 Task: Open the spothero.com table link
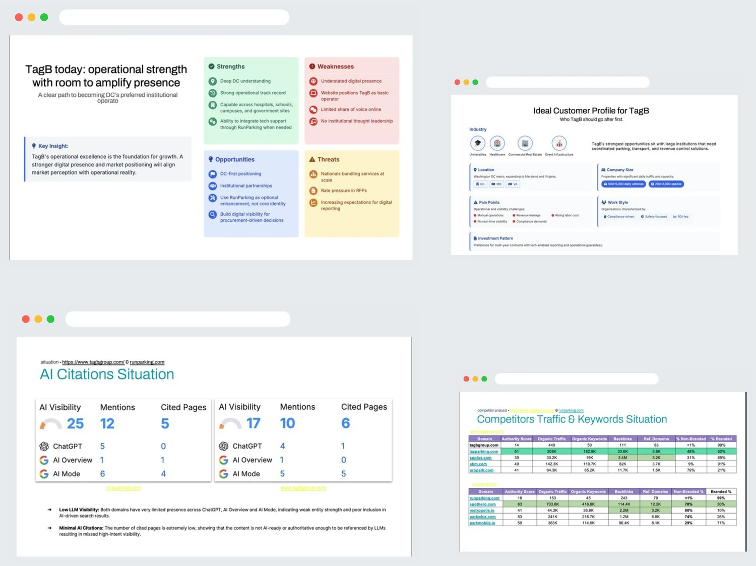(483, 504)
